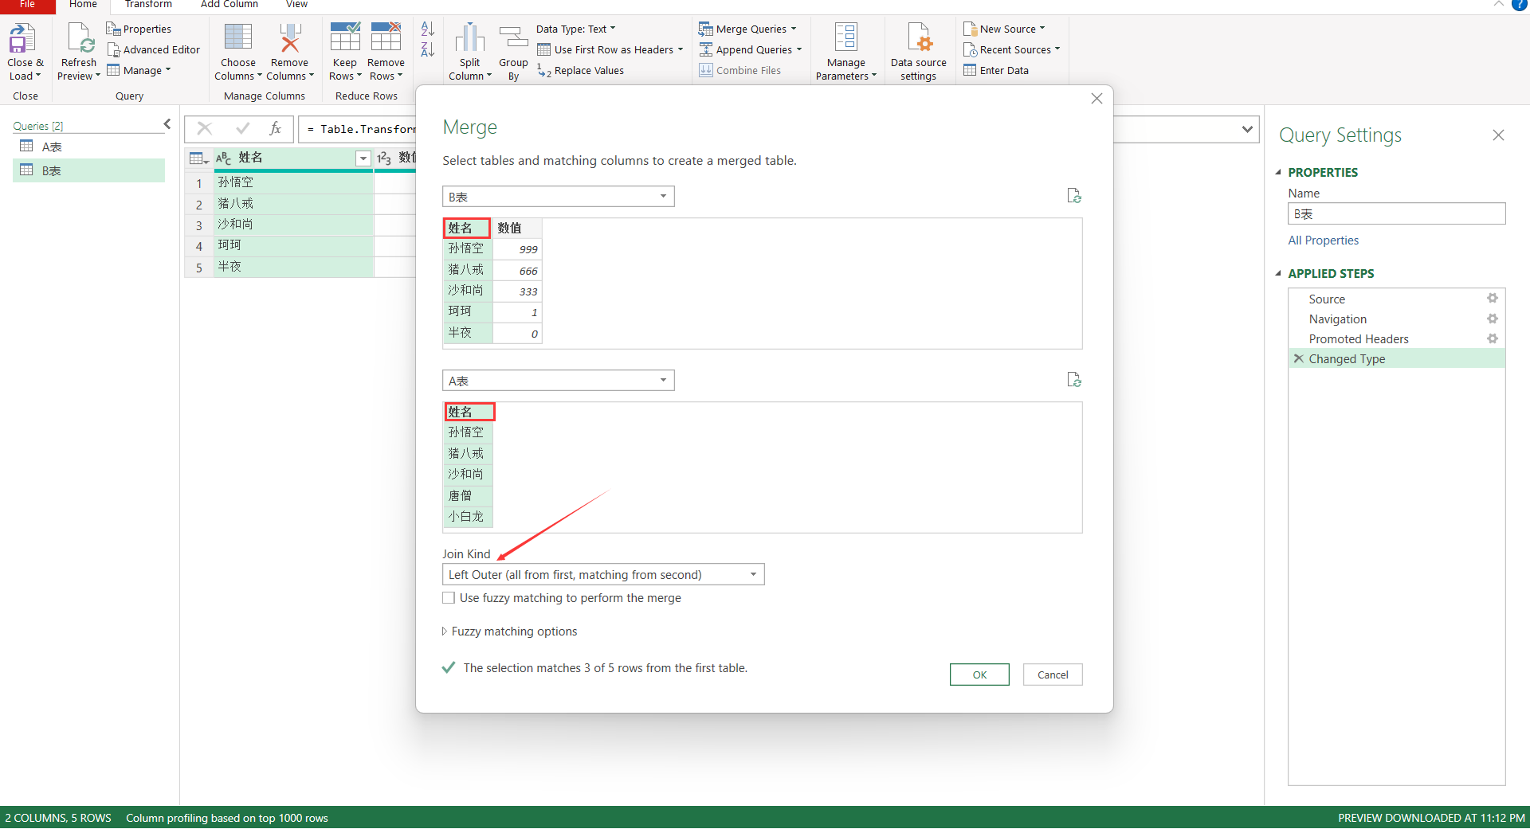
Task: Edit the query Name field
Action: coord(1396,214)
